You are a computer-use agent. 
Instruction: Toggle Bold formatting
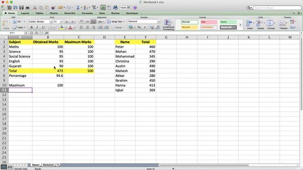(x=32, y=27)
